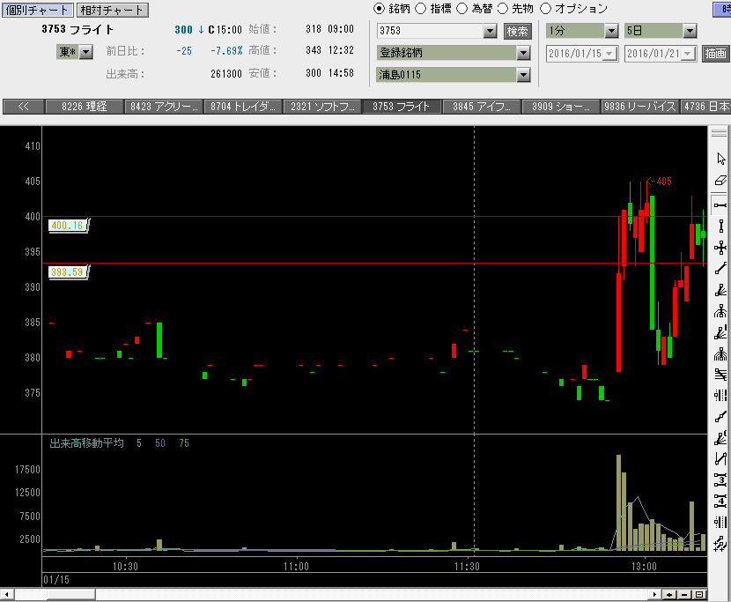The width and height of the screenshot is (731, 602).
Task: Switch to the 個別チャート tab
Action: pyautogui.click(x=37, y=11)
